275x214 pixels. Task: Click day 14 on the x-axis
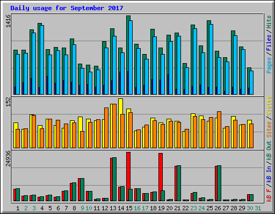click(121, 208)
